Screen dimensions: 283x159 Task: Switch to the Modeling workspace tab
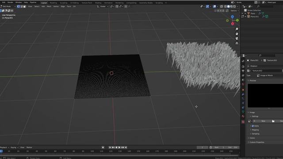click(x=53, y=3)
